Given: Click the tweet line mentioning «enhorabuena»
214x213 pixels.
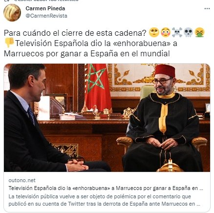Looking at the screenshot, I should 96,43.
